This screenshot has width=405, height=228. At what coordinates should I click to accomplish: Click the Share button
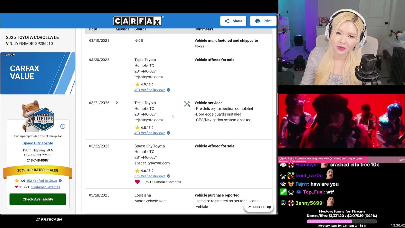(233, 21)
